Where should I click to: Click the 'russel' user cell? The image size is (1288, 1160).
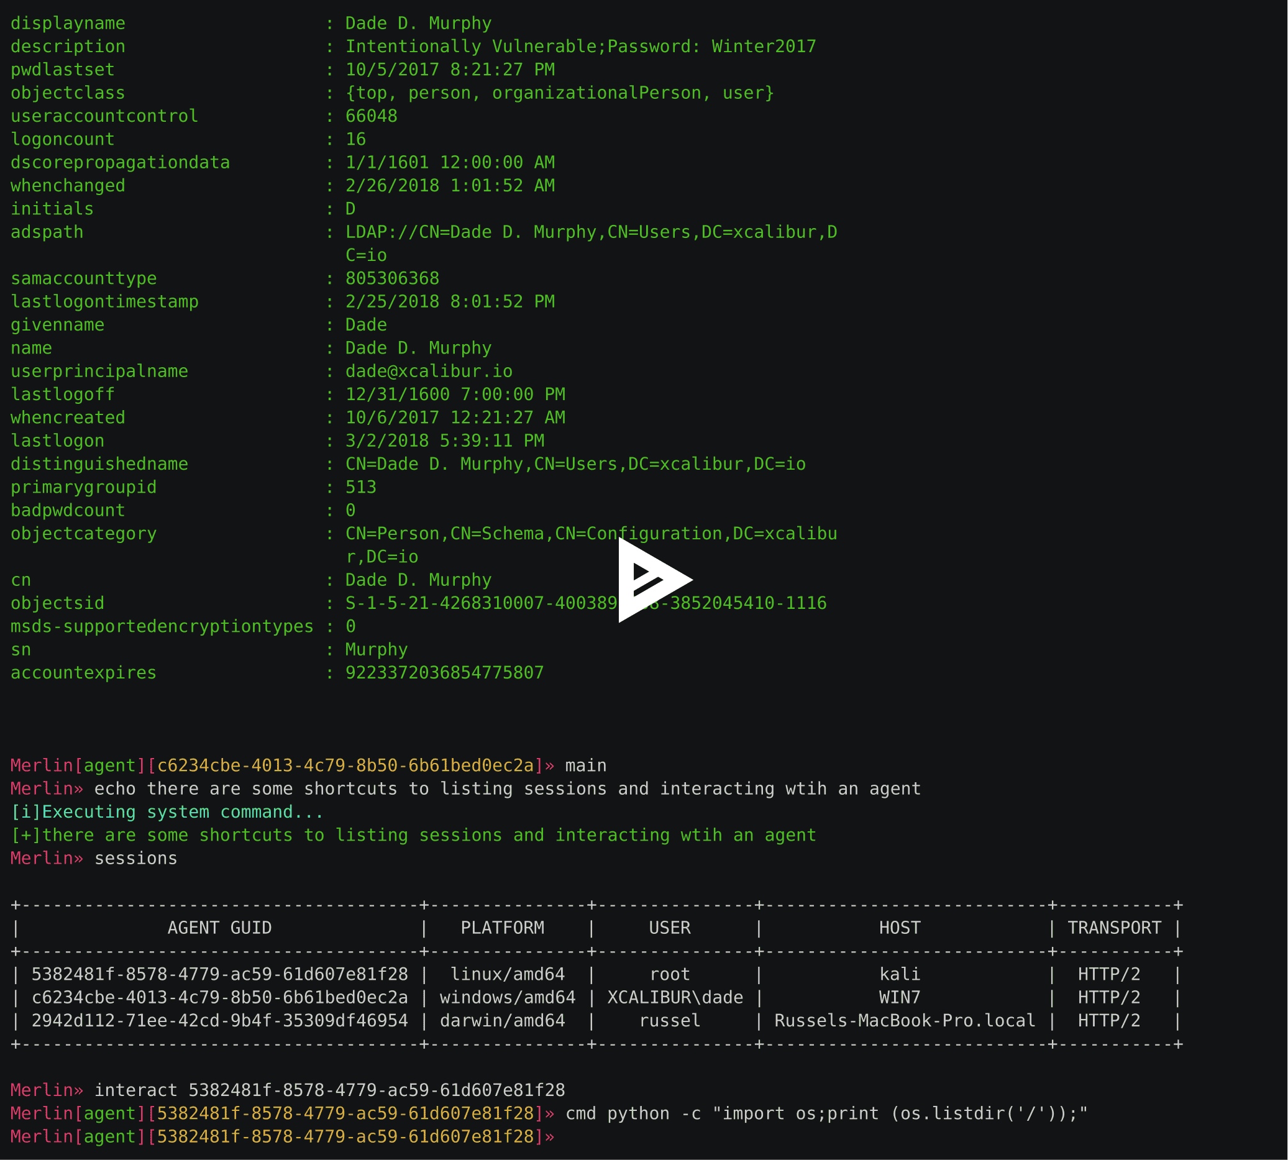point(669,1021)
